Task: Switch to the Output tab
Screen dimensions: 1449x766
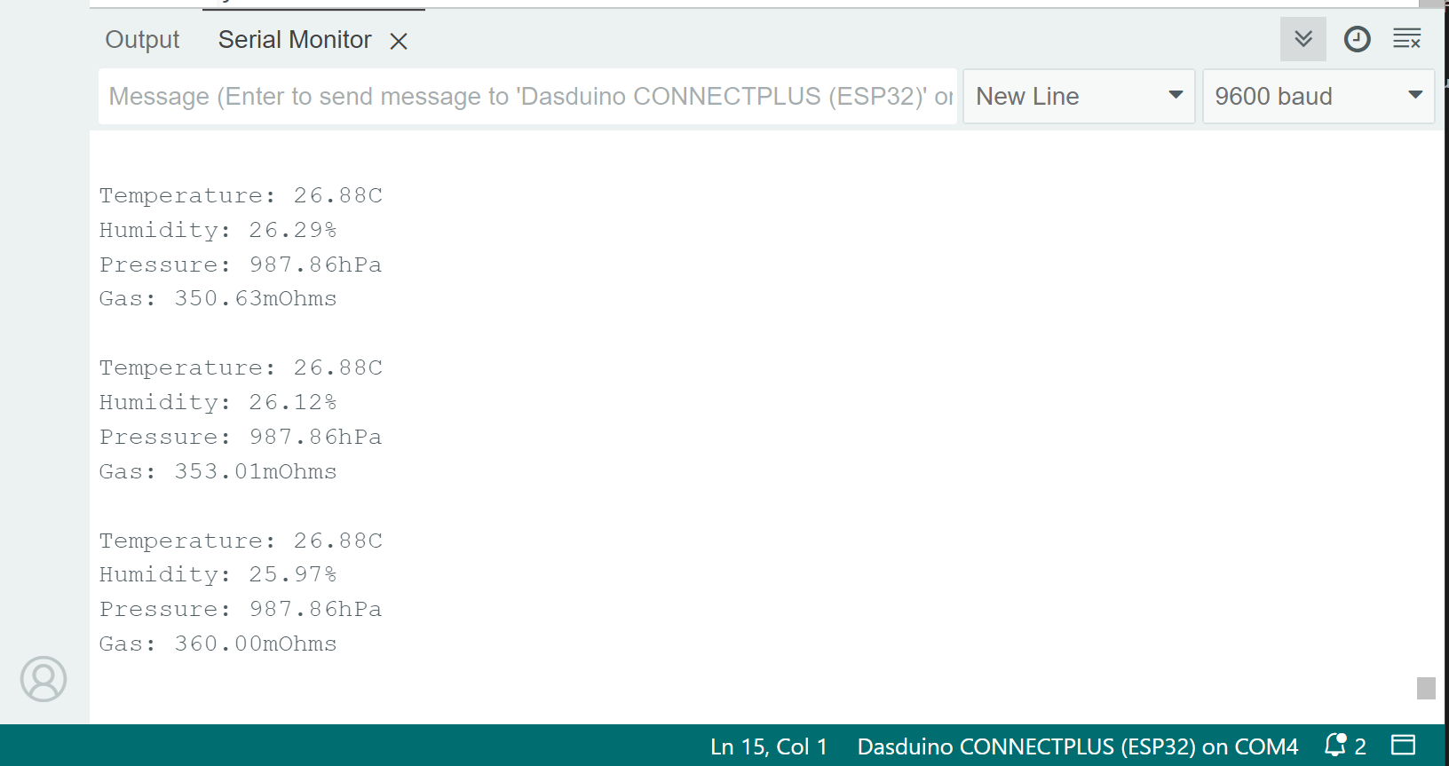Action: coord(142,40)
